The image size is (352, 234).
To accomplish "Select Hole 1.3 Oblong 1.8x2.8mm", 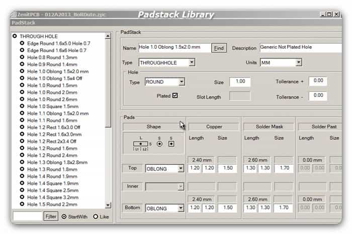I will (x=57, y=162).
